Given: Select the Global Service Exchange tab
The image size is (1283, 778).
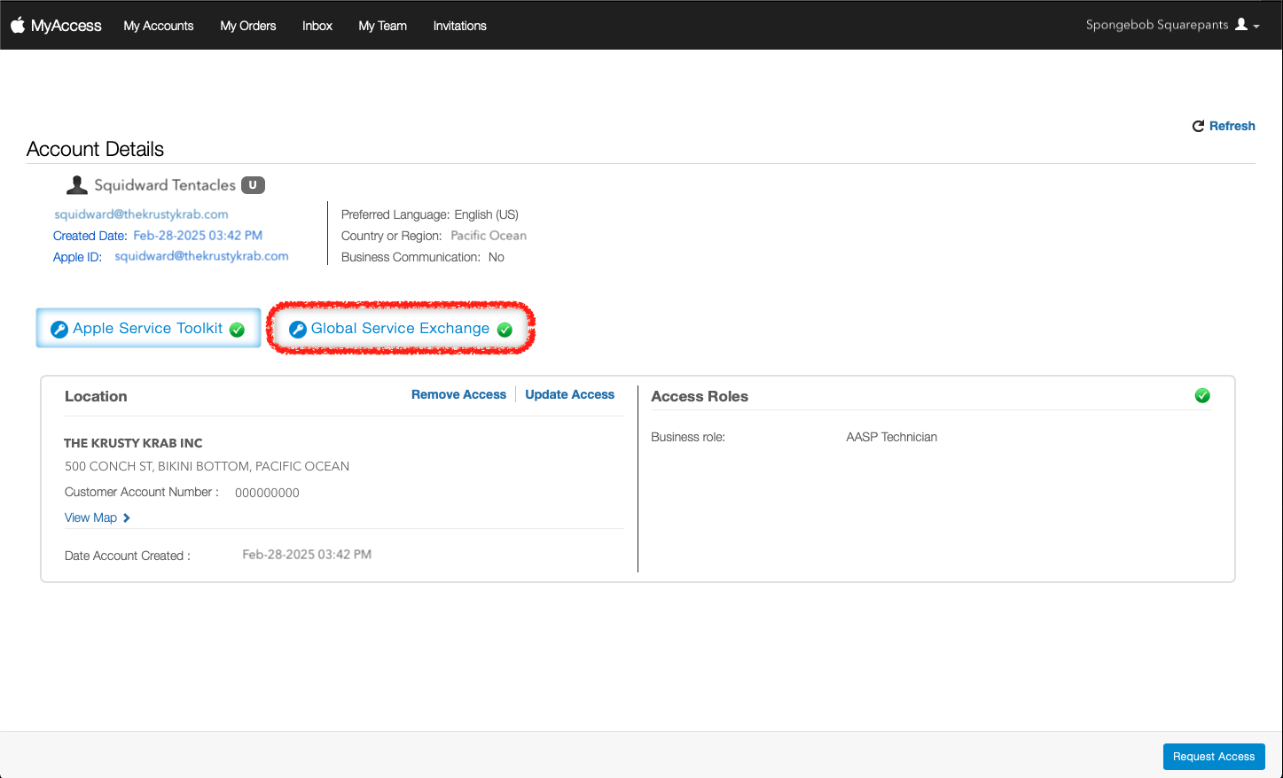Looking at the screenshot, I should 401,328.
